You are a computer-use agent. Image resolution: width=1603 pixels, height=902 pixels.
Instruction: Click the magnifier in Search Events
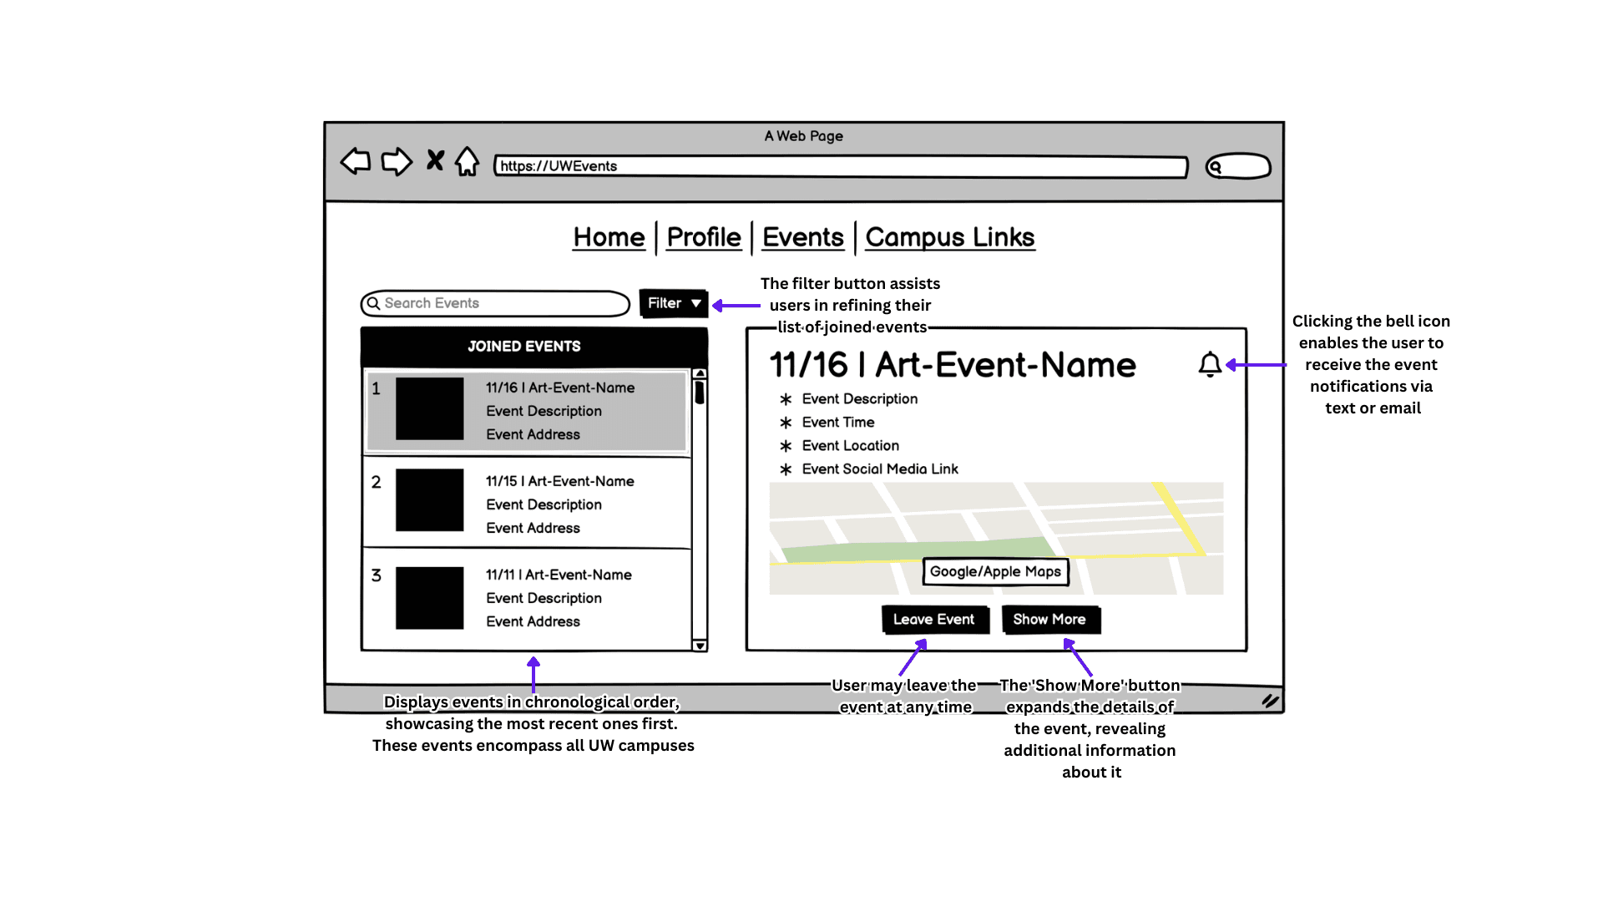click(x=374, y=303)
